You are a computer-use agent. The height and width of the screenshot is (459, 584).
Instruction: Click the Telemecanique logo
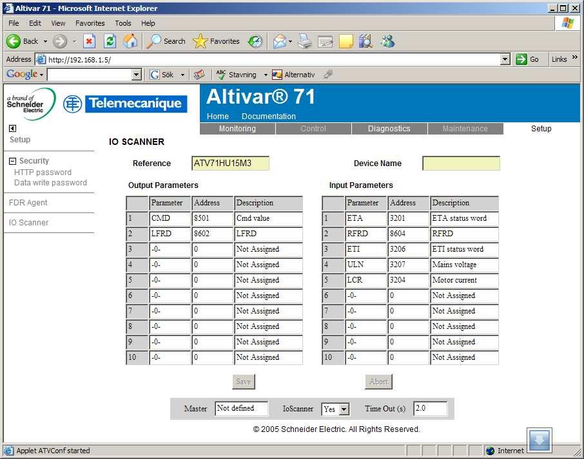(x=125, y=104)
